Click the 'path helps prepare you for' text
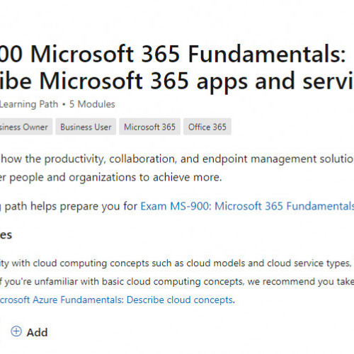The width and height of the screenshot is (354, 354). pos(71,206)
